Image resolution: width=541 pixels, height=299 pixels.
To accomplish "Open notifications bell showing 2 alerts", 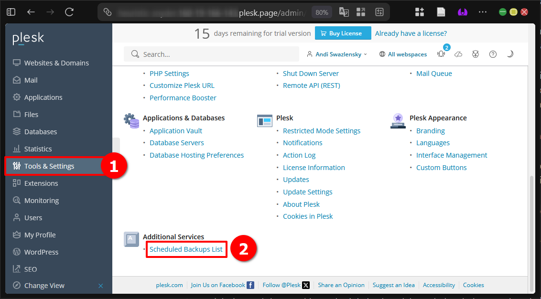I will pos(440,54).
